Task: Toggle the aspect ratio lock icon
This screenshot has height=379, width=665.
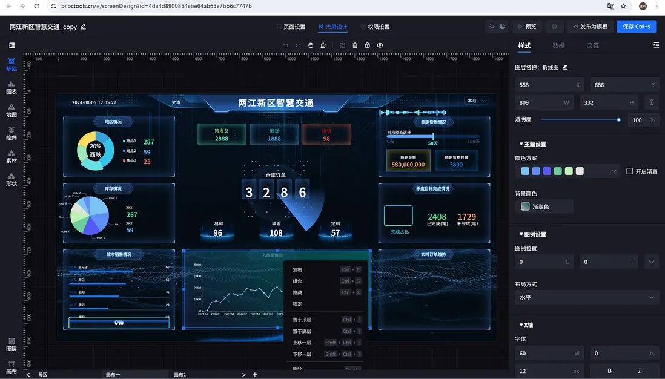Action: click(652, 102)
